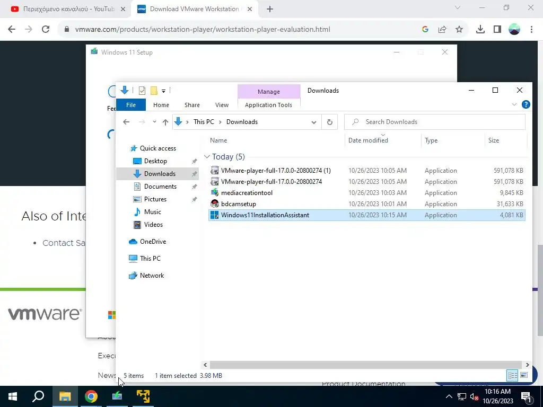543x407 pixels.
Task: Click the Chrome address bar URL
Action: 203,30
